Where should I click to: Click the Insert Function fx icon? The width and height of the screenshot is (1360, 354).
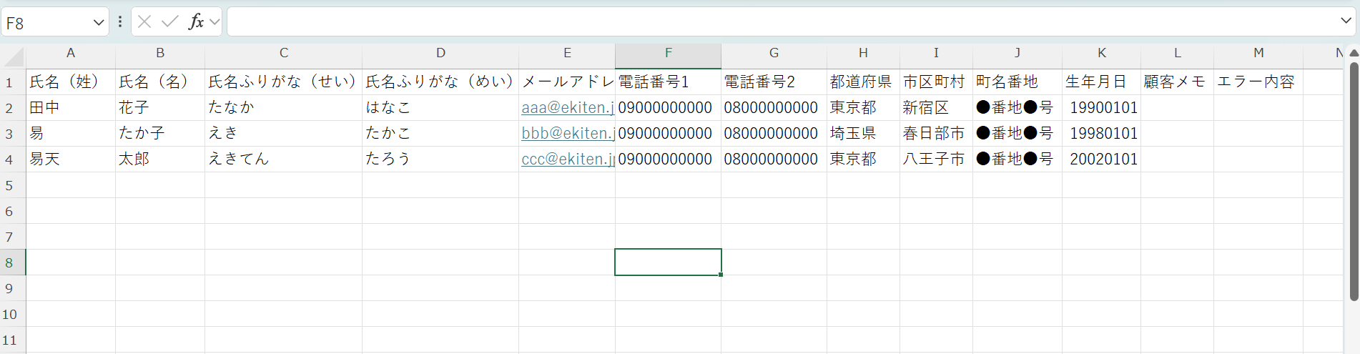point(195,22)
